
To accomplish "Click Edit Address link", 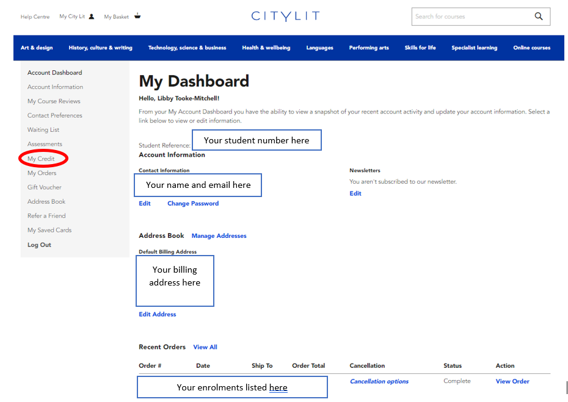I will pyautogui.click(x=158, y=314).
